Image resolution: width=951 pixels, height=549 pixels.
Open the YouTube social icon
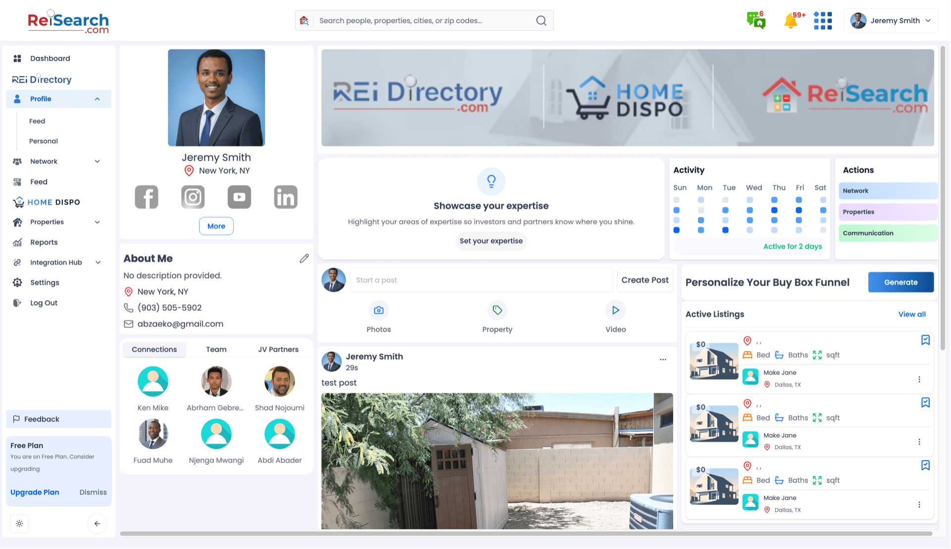click(x=239, y=197)
